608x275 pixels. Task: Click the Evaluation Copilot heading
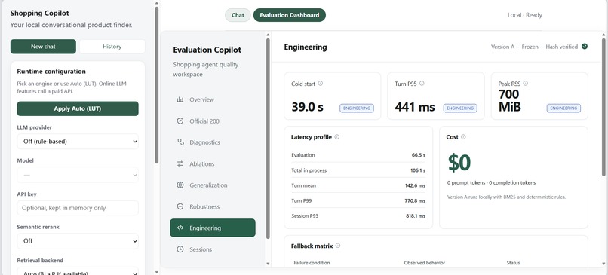(207, 50)
